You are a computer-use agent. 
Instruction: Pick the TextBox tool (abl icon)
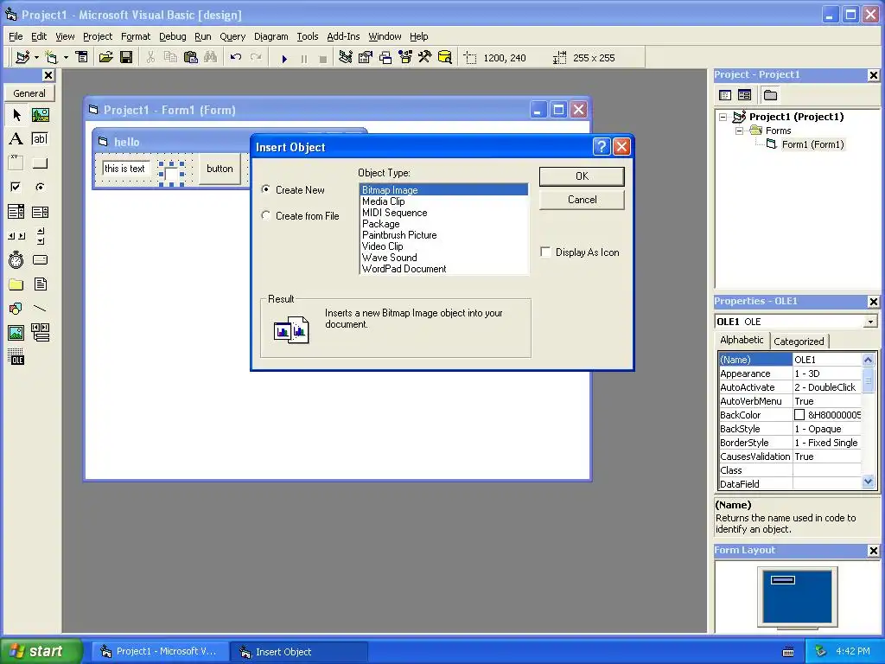pos(40,139)
